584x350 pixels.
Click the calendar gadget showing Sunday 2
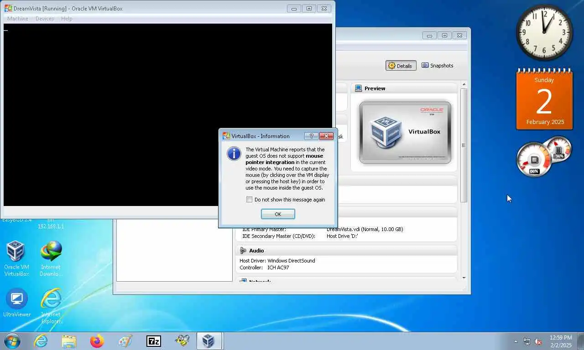544,99
